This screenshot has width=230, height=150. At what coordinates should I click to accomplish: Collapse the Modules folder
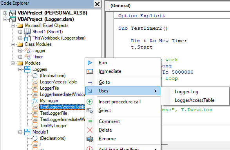(13, 63)
